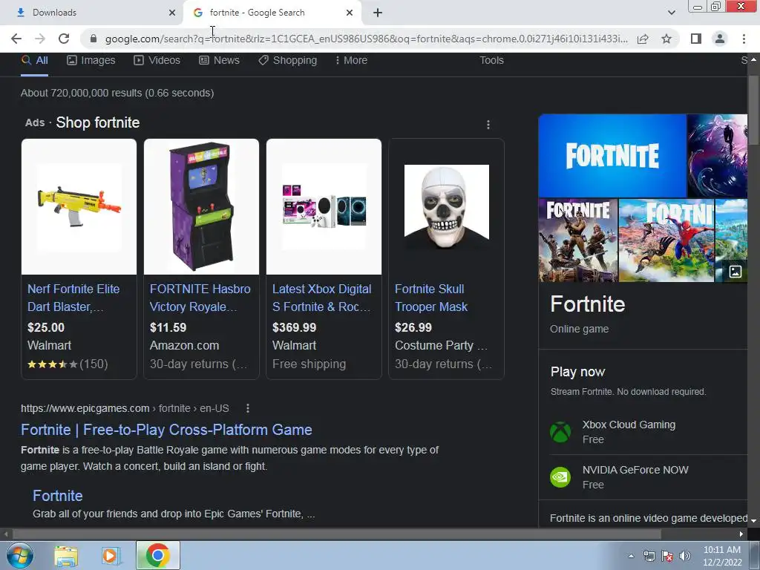760x570 pixels.
Task: Open FORTNITE Hasbro Victory Royale link
Action: click(x=200, y=298)
